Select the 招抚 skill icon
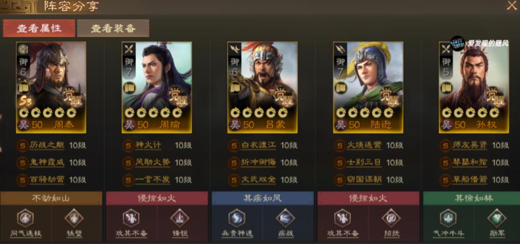The width and height of the screenshot is (520, 244). click(x=391, y=218)
